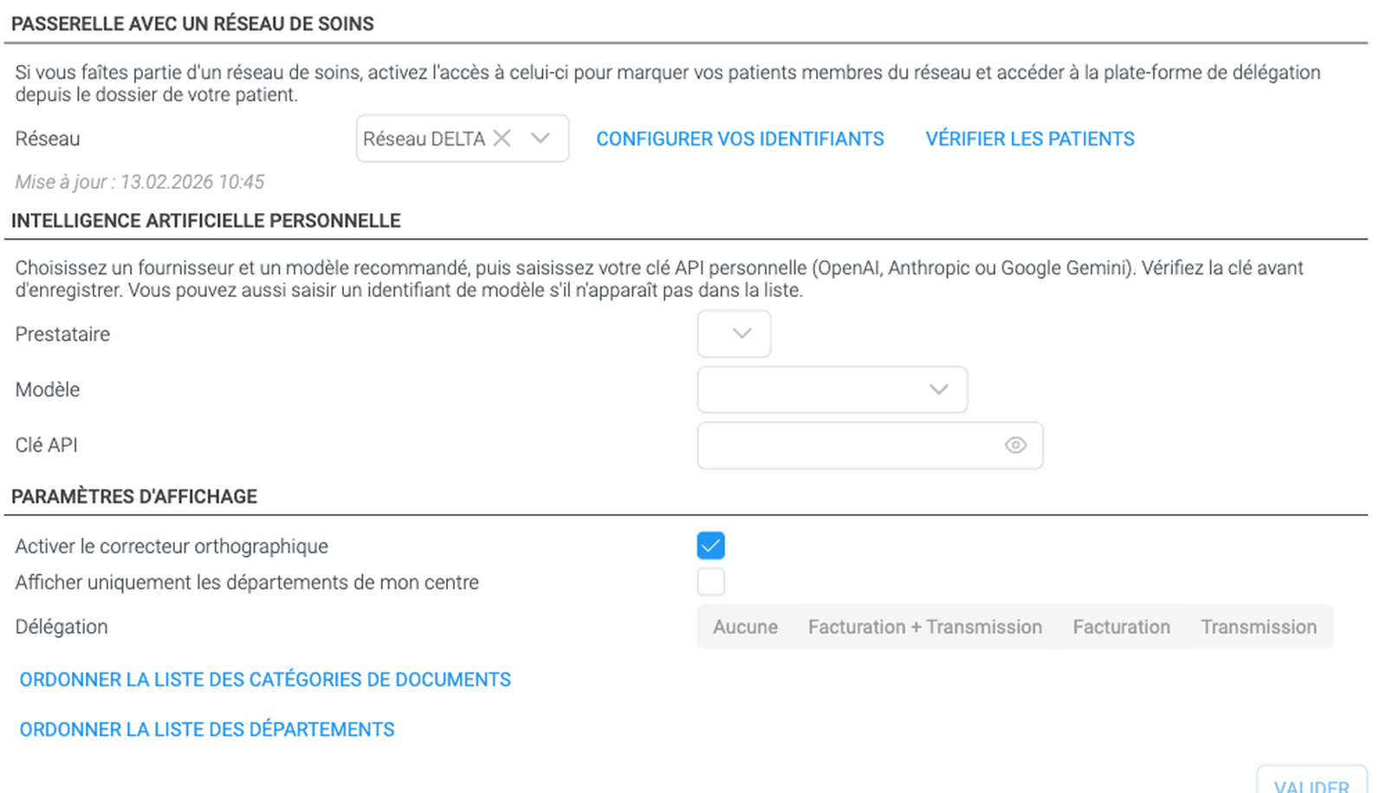The width and height of the screenshot is (1386, 793).
Task: Clear the Réseau DELTA selection with the X icon
Action: click(x=502, y=139)
